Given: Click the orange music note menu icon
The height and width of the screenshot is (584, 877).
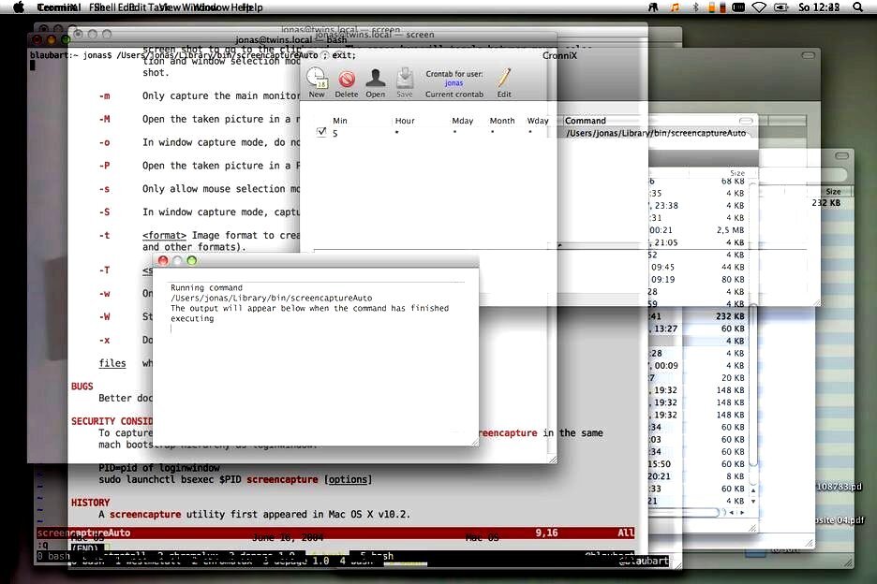Looking at the screenshot, I should [676, 7].
